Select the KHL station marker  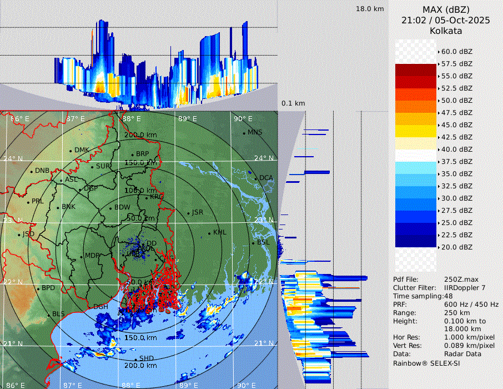[209, 233]
